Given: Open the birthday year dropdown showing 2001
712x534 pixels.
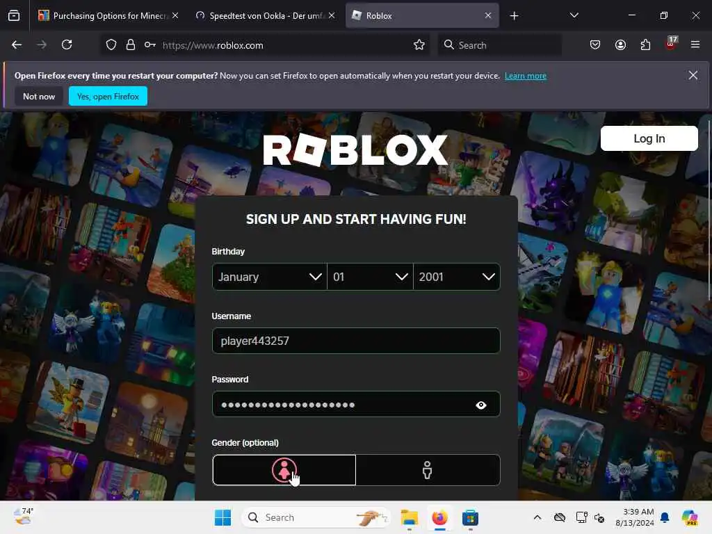Looking at the screenshot, I should (x=457, y=277).
